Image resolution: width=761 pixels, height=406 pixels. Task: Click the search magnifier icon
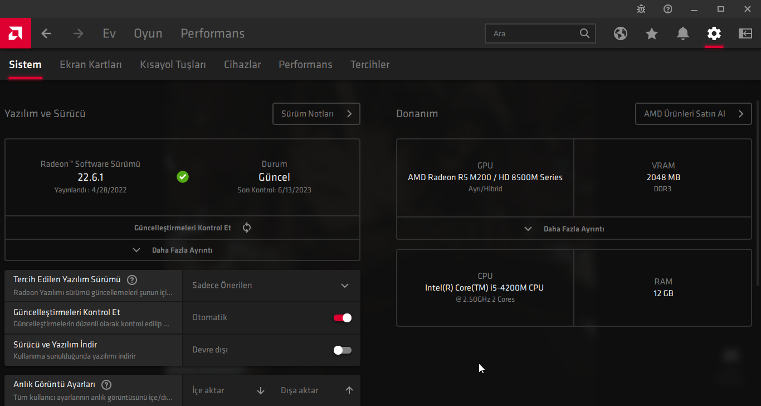pos(584,33)
